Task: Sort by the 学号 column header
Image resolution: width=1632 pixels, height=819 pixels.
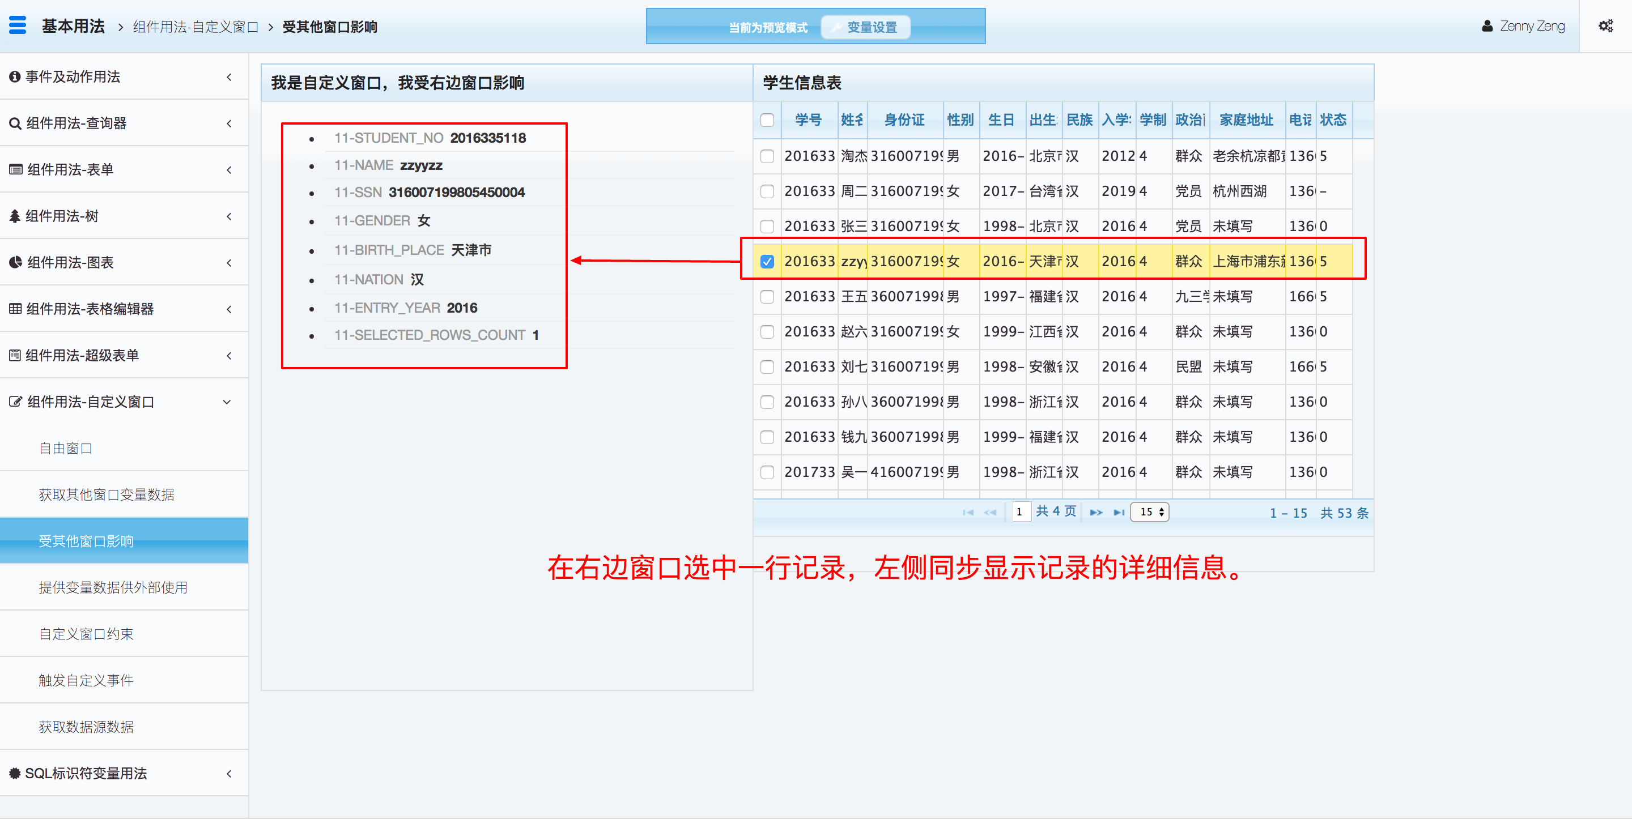Action: coord(807,120)
